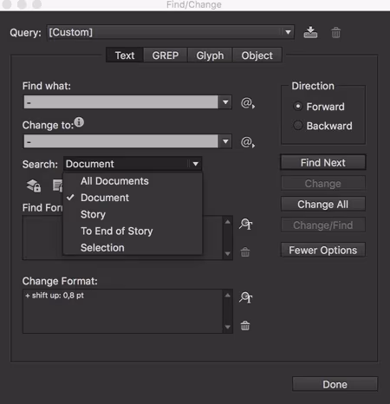The width and height of the screenshot is (390, 404).
Task: Click the Change All button
Action: click(x=323, y=205)
